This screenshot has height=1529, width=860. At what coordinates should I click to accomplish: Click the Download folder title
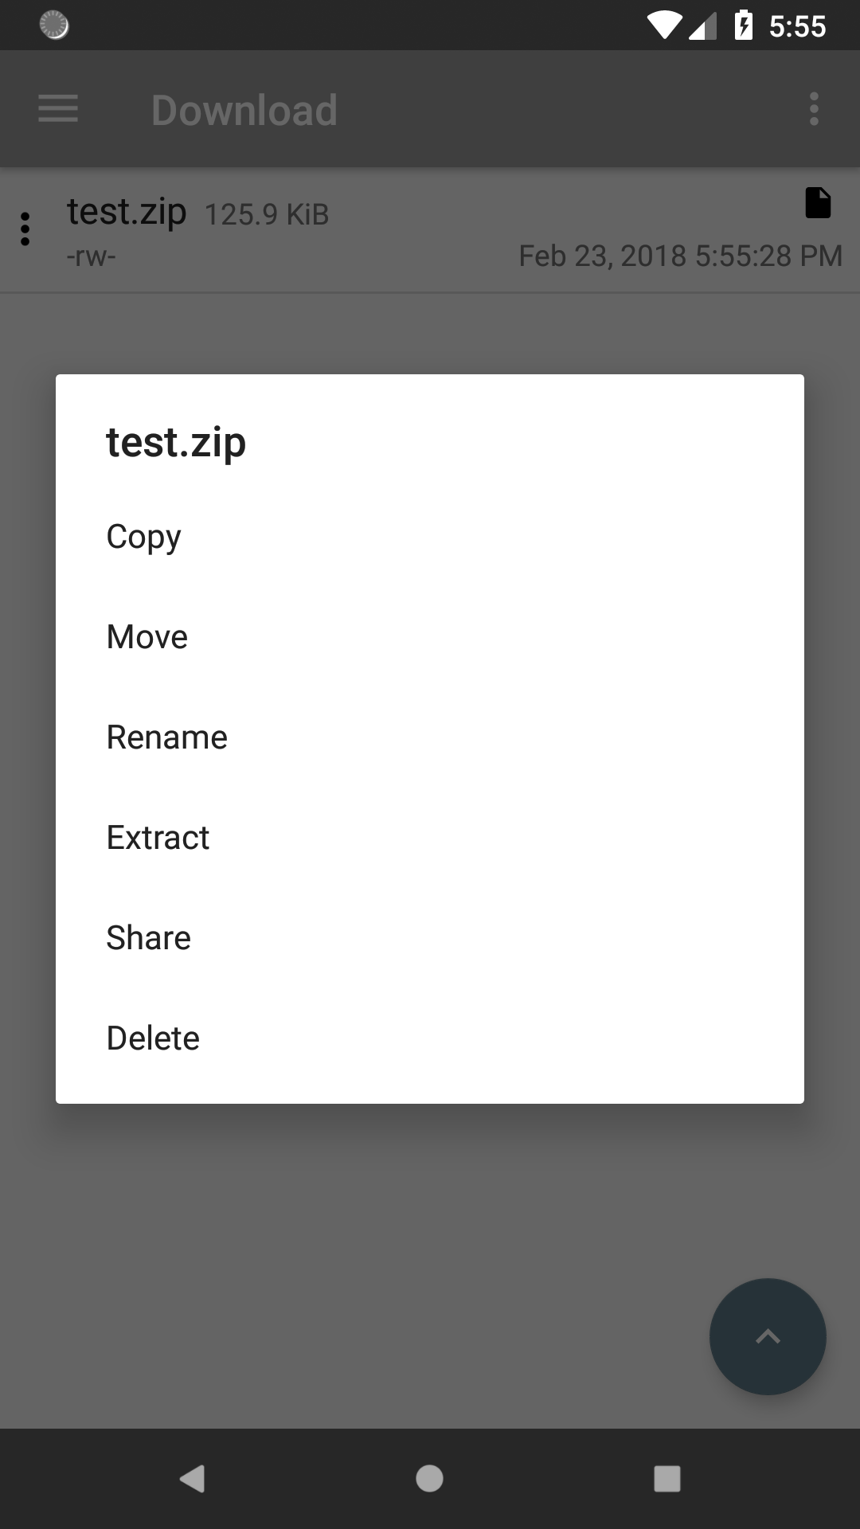244,110
